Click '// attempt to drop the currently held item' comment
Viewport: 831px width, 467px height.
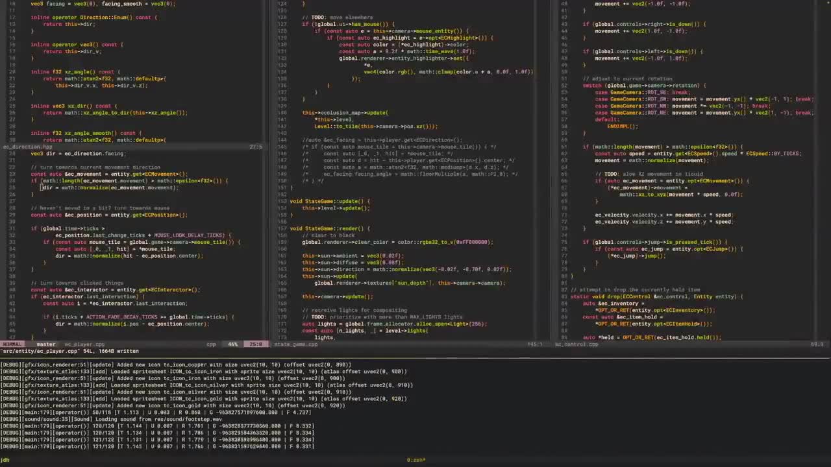tap(636, 290)
